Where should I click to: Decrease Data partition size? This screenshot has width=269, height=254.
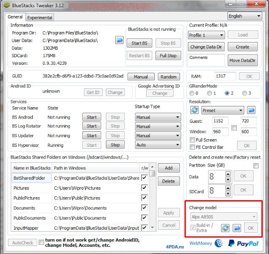(228, 180)
